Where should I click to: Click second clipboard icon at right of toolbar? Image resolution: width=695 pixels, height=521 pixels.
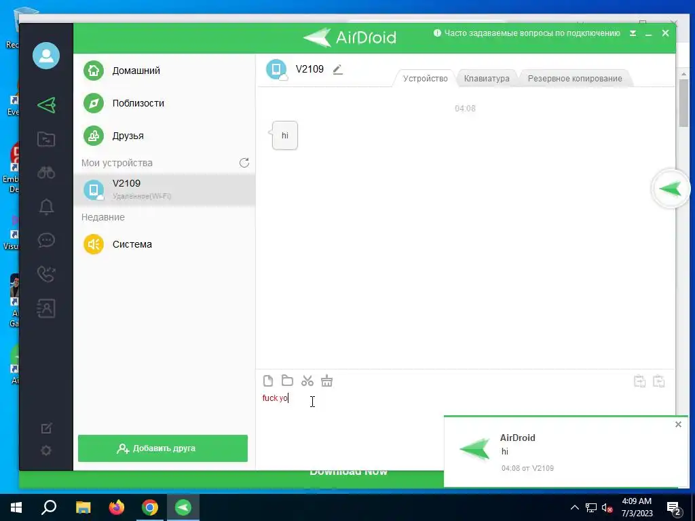[x=658, y=381]
